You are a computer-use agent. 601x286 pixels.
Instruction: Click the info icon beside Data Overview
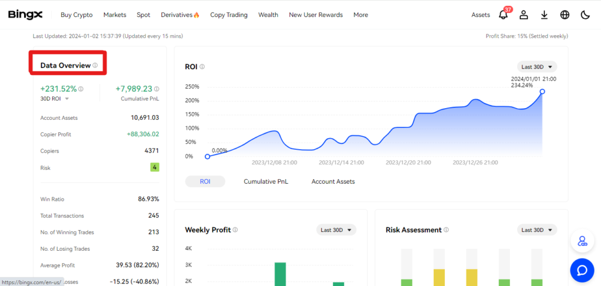95,65
